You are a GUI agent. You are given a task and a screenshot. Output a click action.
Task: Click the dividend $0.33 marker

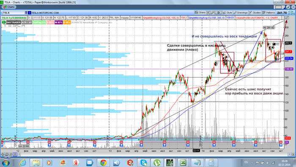point(214,139)
